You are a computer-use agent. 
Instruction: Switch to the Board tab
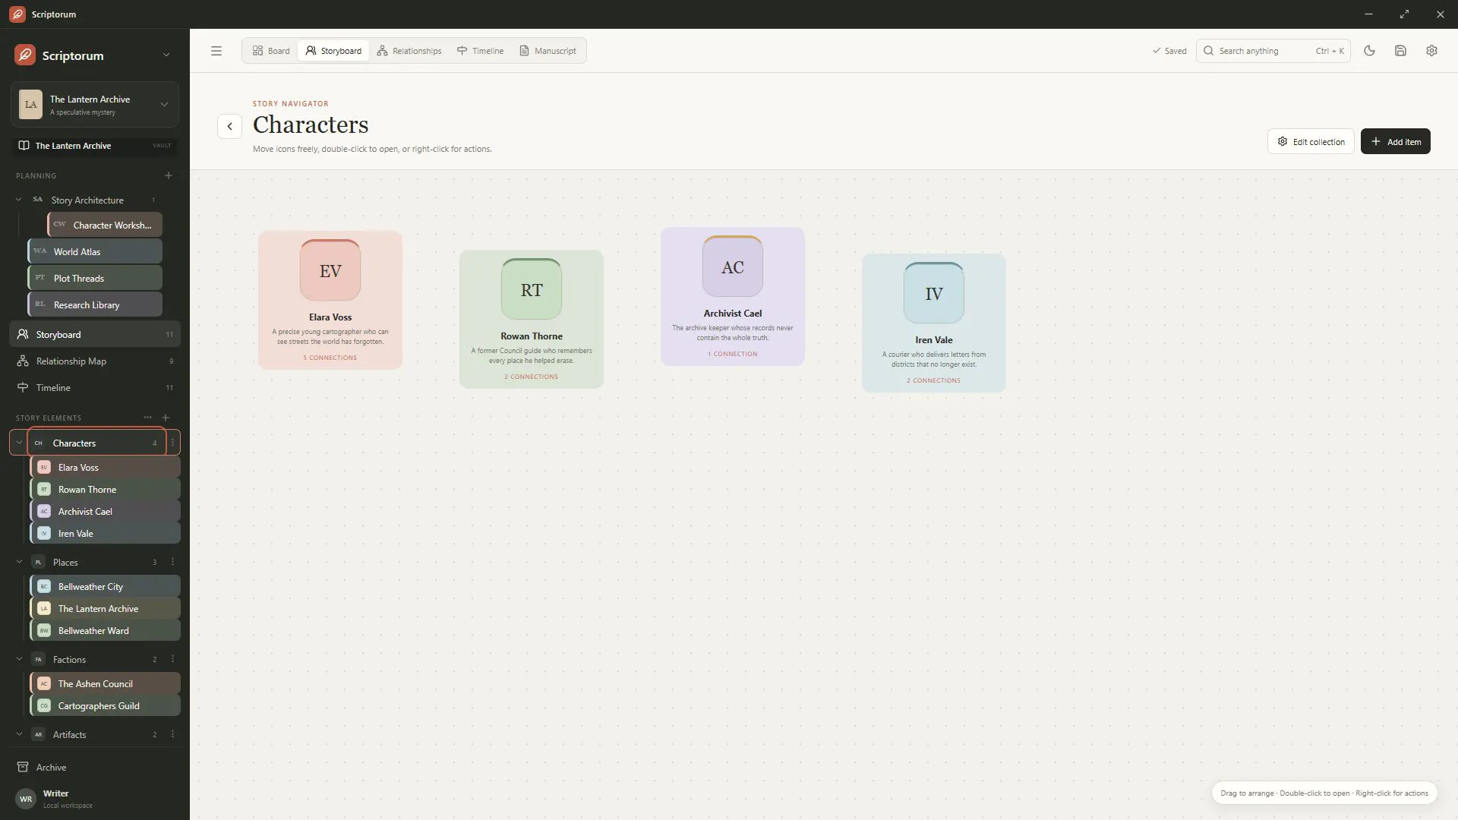coord(271,51)
